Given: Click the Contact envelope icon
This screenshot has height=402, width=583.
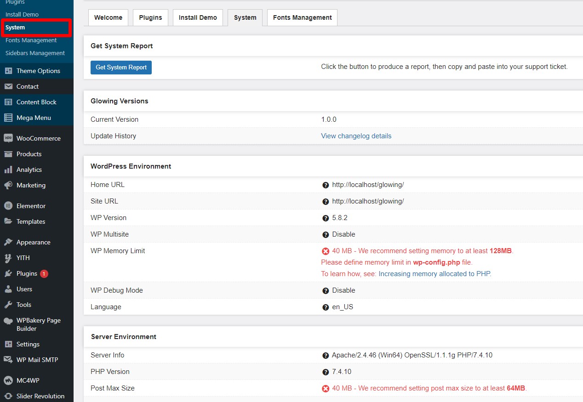Looking at the screenshot, I should point(8,86).
